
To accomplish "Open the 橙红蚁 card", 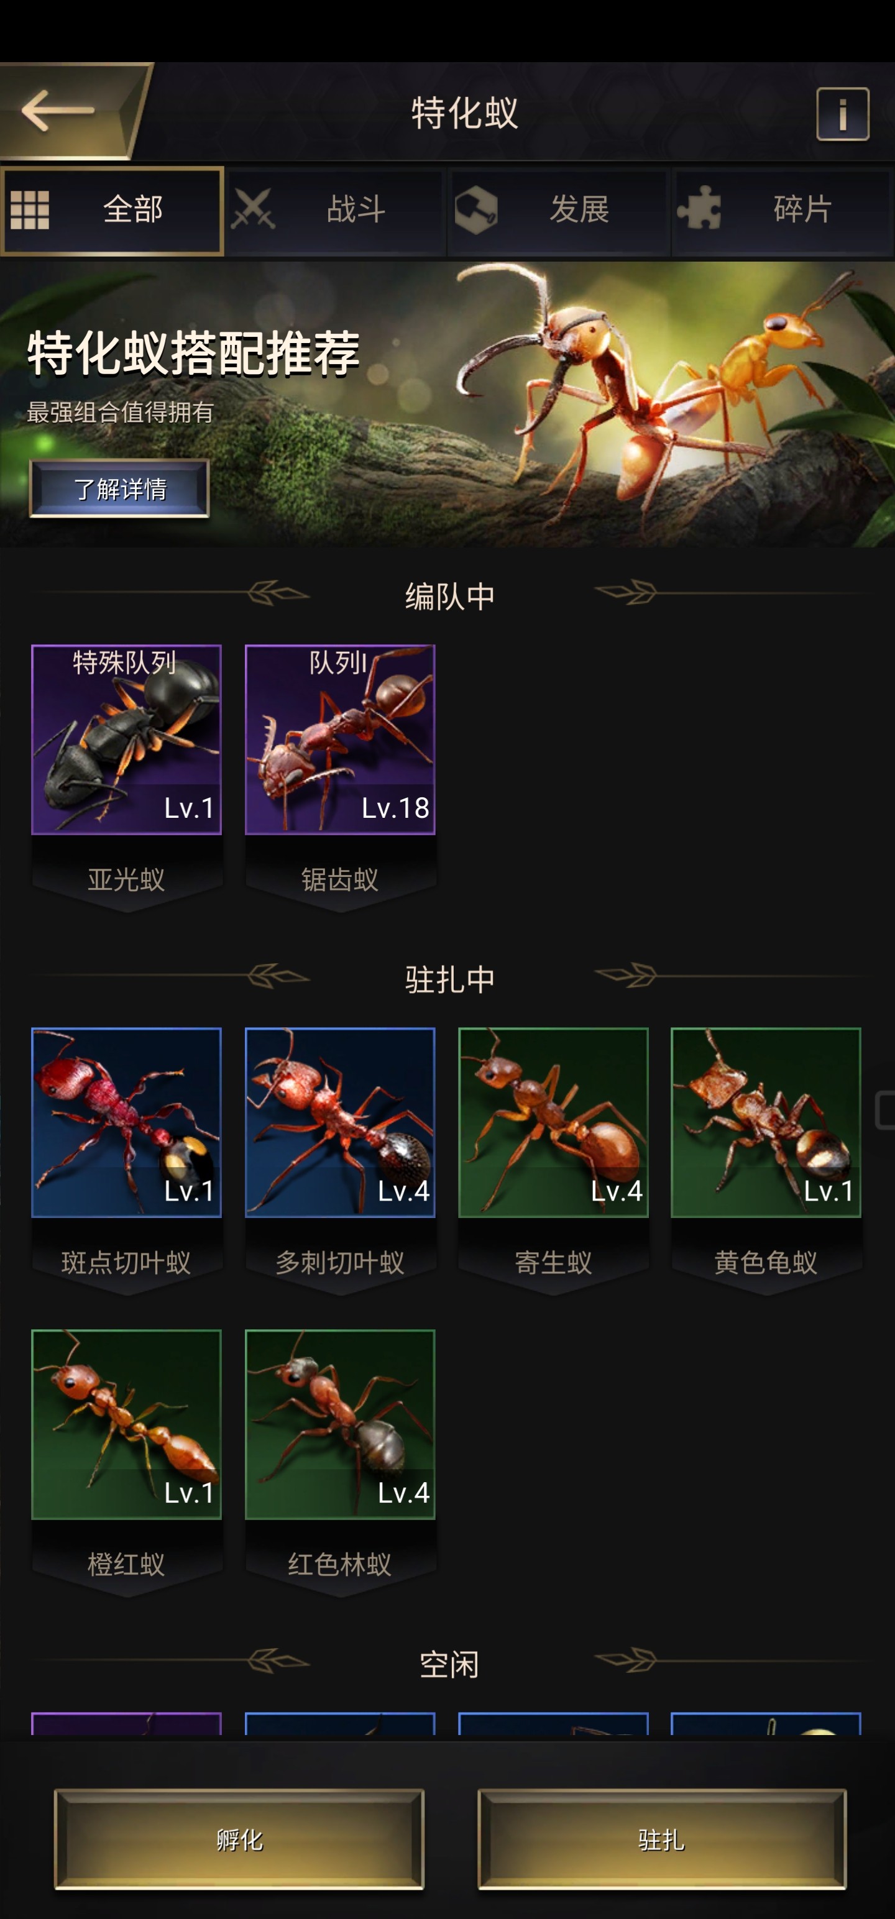I will pyautogui.click(x=127, y=1463).
